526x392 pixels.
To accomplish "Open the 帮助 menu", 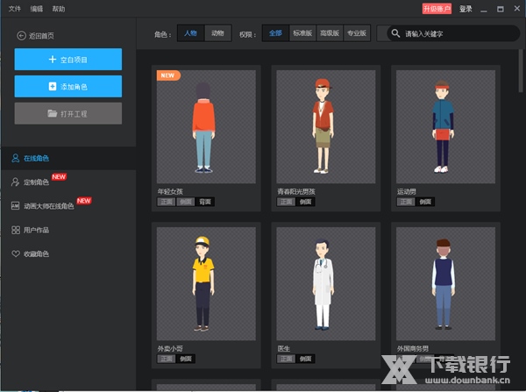I will (59, 9).
